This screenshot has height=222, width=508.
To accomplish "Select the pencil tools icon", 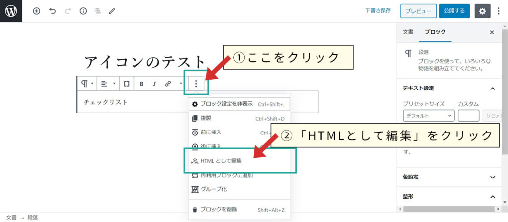I will (x=112, y=11).
